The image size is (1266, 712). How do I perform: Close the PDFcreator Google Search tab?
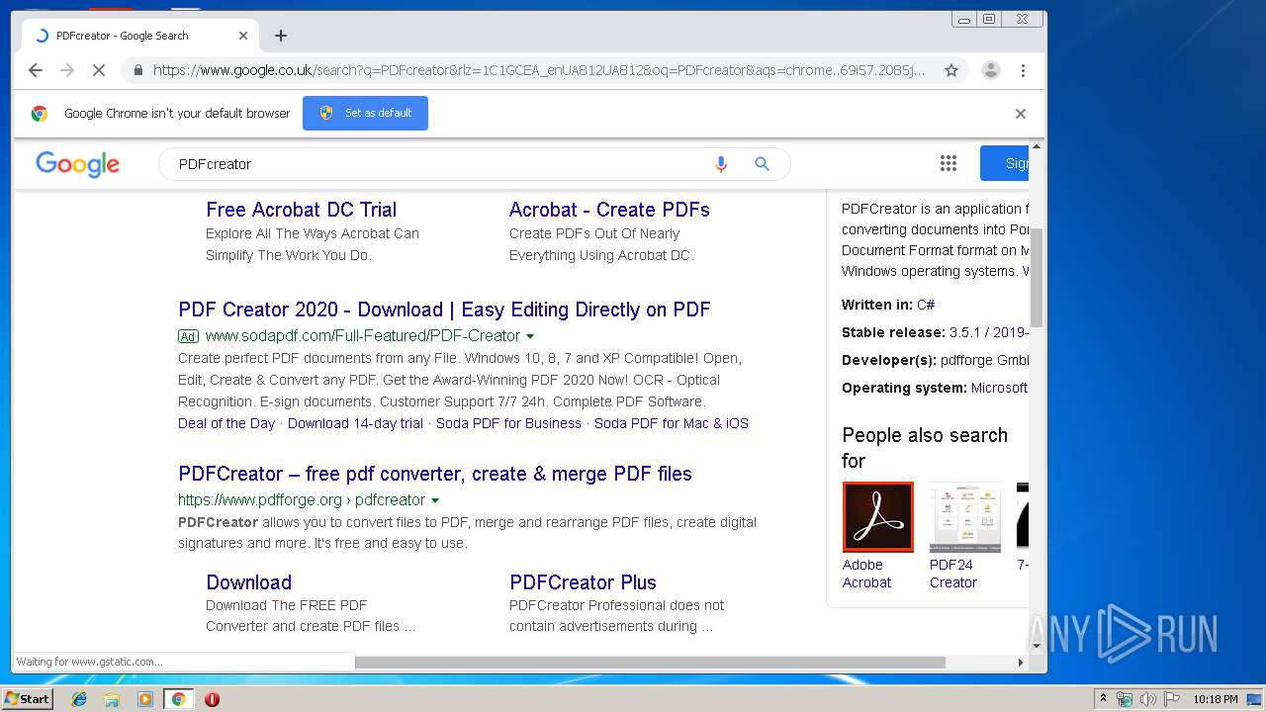[x=243, y=36]
